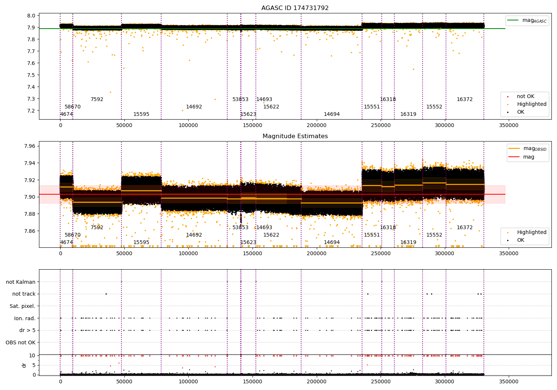
Task: Click the 'AGASC ID 174731792' plot title
Action: pos(295,8)
